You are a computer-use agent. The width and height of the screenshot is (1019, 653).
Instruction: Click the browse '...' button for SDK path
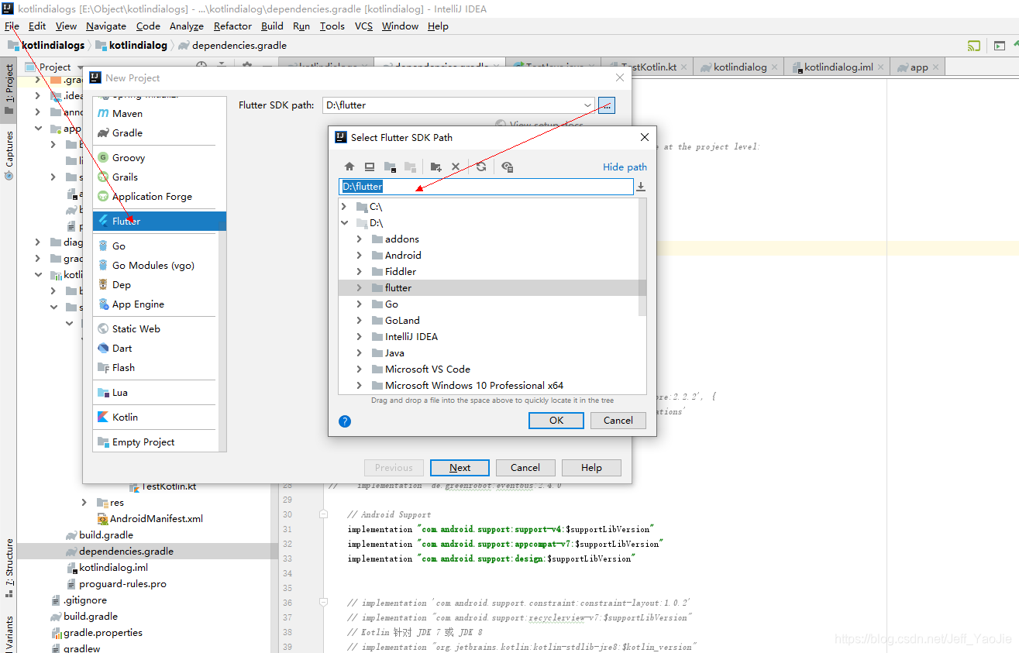pos(607,105)
